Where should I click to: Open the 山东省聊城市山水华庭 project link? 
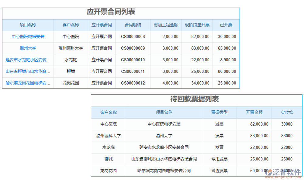tap(28, 71)
